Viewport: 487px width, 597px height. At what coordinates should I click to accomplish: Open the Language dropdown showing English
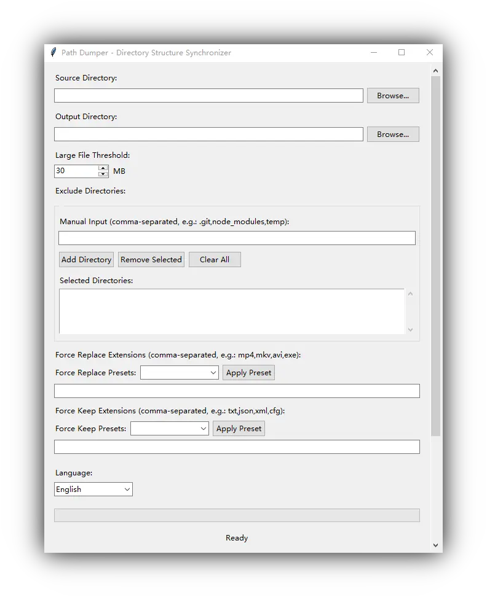[x=93, y=490]
